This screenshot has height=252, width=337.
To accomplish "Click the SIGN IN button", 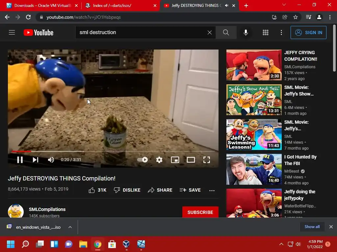I will (x=308, y=32).
